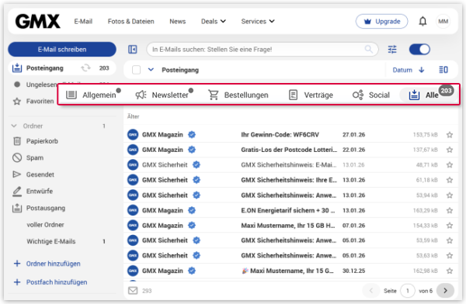This screenshot has width=466, height=304.
Task: Change the list layout view icon
Action: (x=443, y=70)
